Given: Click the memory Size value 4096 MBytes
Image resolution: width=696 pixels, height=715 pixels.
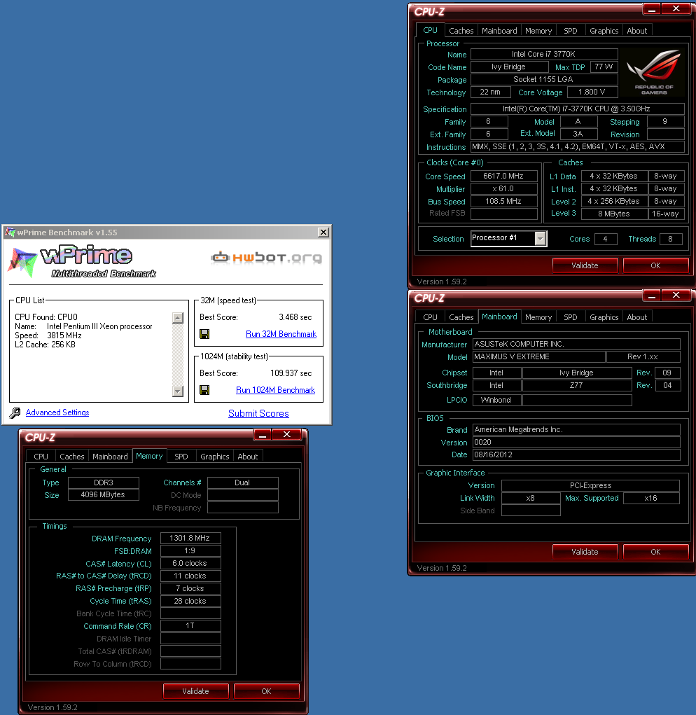Looking at the screenshot, I should 104,494.
